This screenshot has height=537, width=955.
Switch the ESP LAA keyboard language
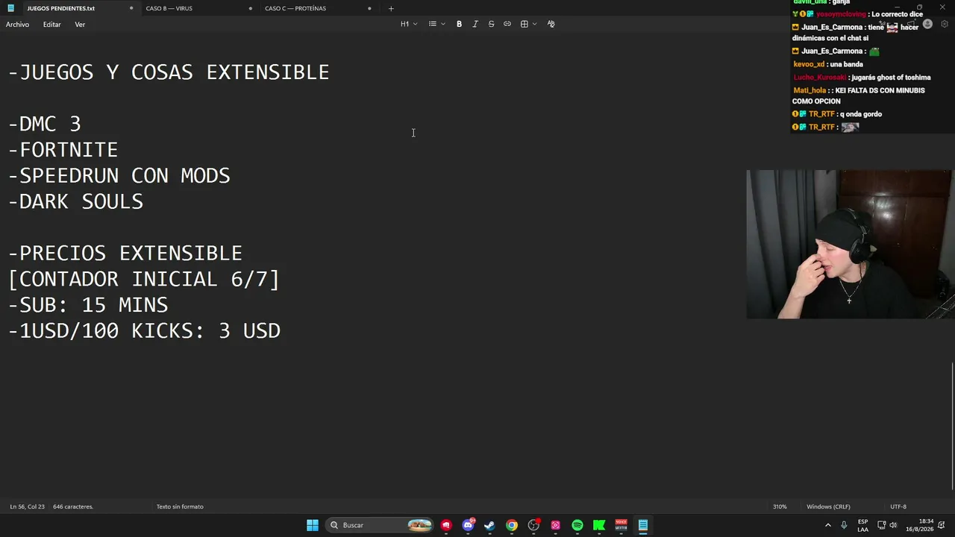862,525
